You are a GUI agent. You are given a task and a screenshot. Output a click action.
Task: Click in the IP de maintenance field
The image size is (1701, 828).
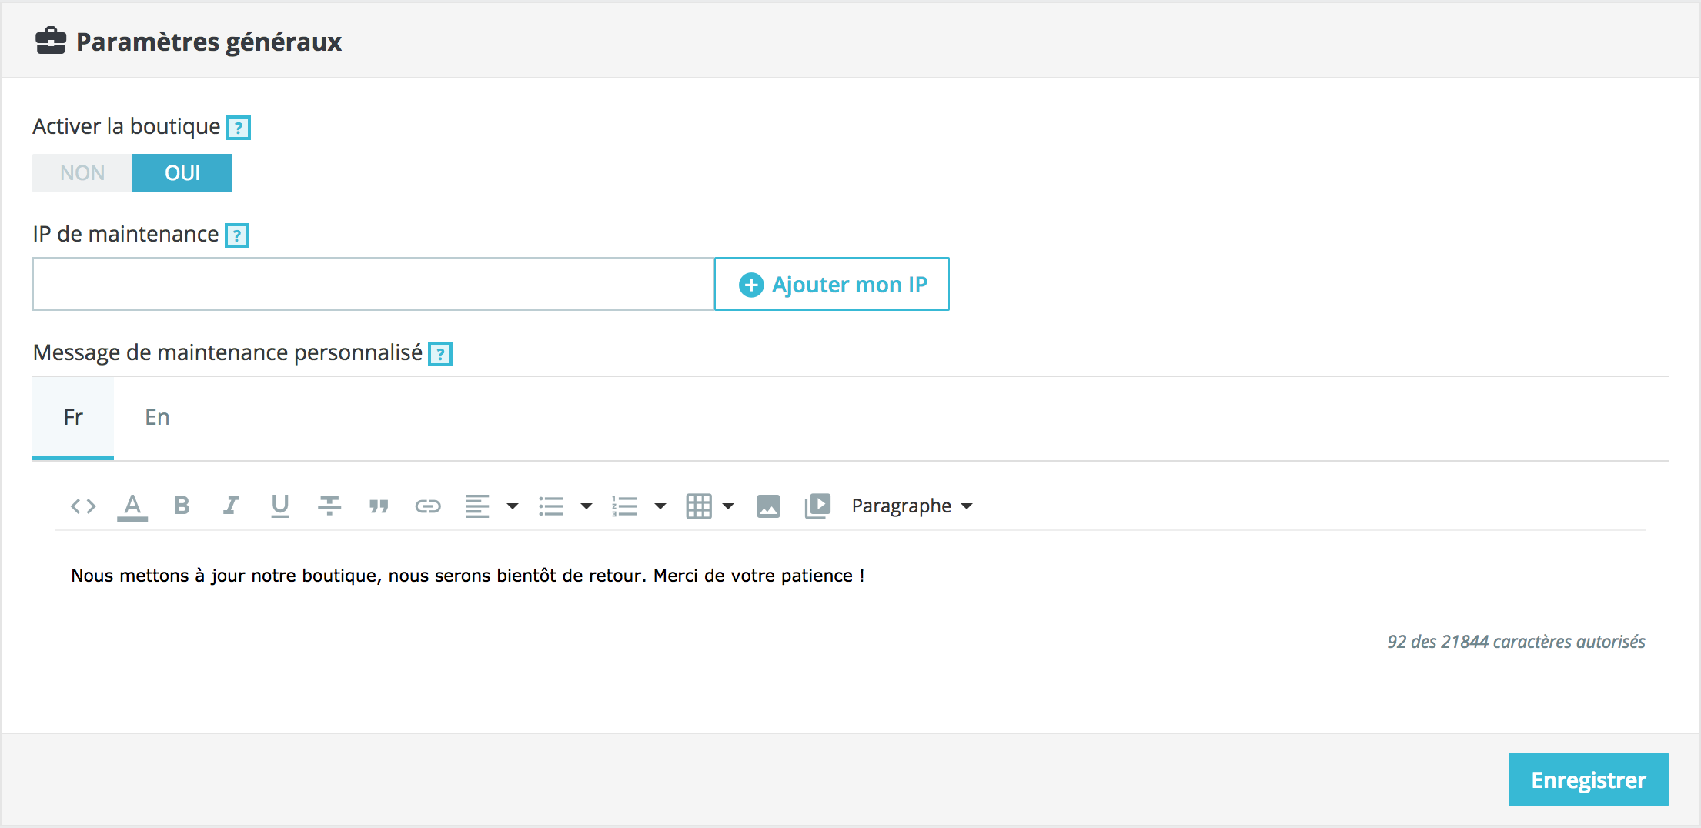[x=373, y=285]
